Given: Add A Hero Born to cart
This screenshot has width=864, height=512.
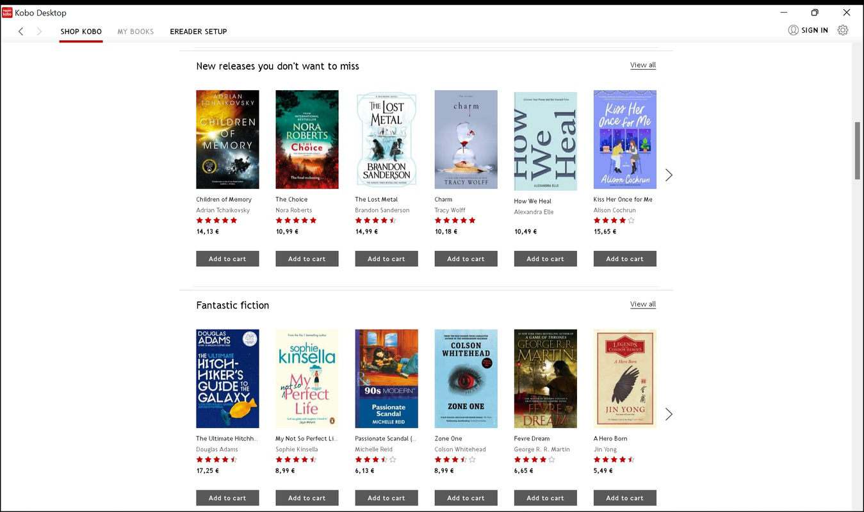Looking at the screenshot, I should (x=624, y=498).
